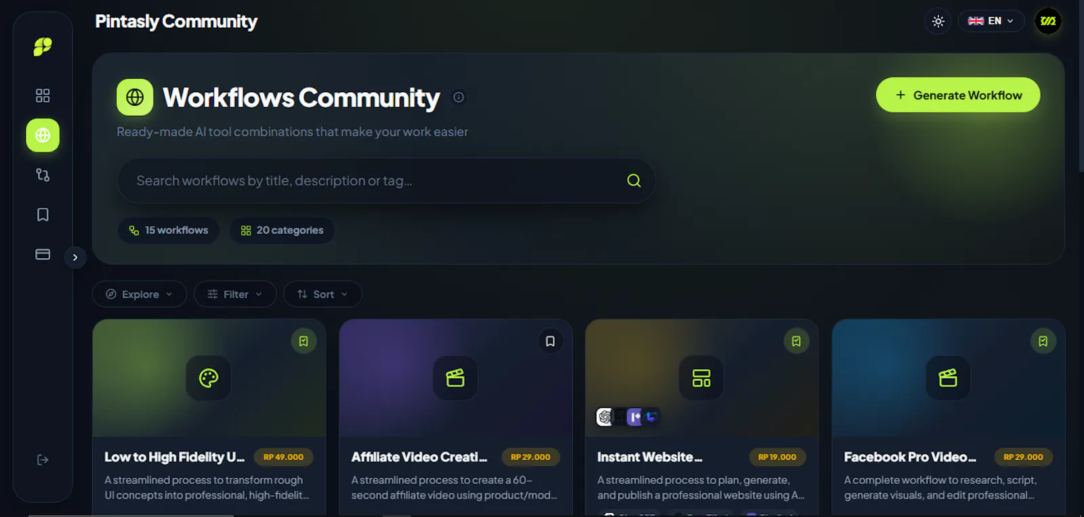Click the ChatGPT tool icon on Instant Website card
The image size is (1084, 517).
click(605, 417)
